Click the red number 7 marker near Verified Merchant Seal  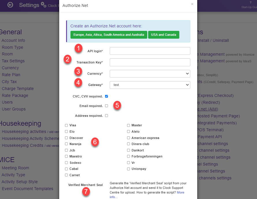coord(86,192)
